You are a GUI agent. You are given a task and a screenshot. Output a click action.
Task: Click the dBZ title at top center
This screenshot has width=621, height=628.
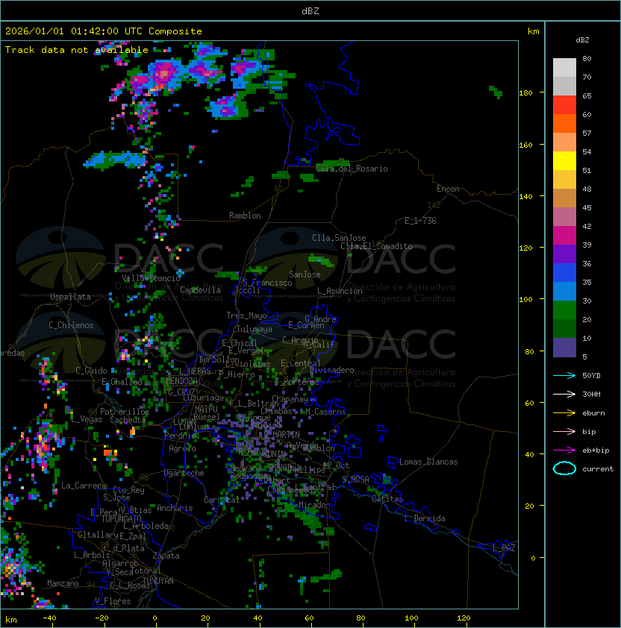(310, 10)
